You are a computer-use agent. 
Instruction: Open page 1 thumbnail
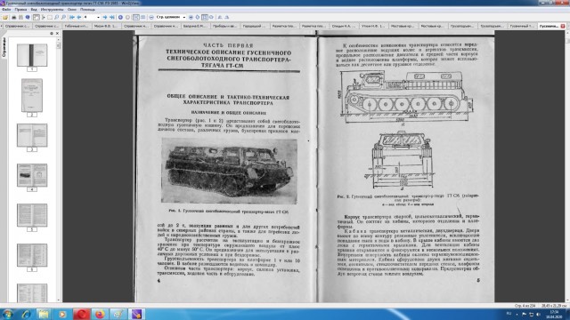(x=32, y=55)
